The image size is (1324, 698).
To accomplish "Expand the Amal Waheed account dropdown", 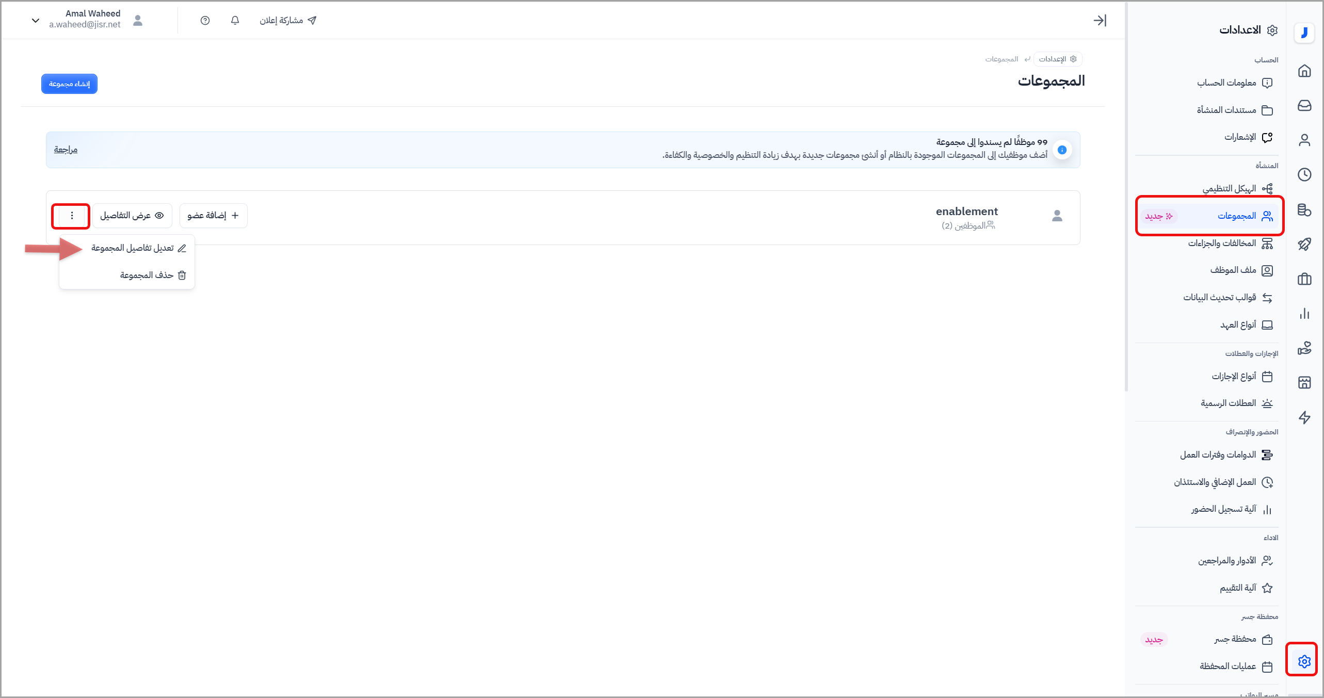I will click(36, 21).
